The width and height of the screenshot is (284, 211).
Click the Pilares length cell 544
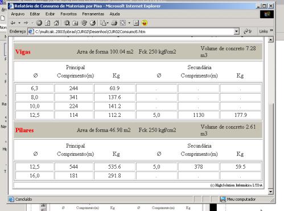pyautogui.click(x=73, y=167)
